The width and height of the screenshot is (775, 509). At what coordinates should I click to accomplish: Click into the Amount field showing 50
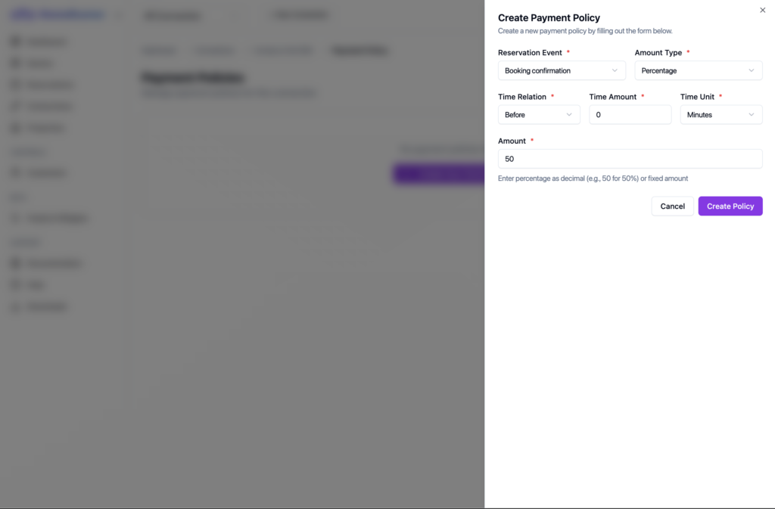point(630,159)
